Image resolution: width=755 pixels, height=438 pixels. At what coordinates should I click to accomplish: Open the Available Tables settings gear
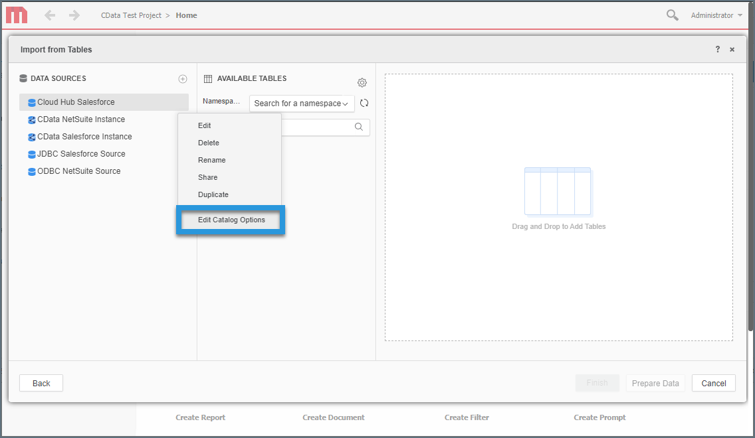coord(362,82)
